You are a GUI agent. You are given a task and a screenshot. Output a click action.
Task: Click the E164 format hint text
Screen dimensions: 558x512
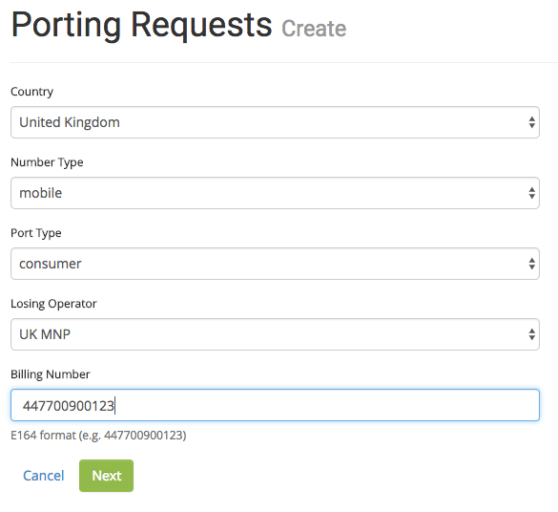click(x=98, y=435)
